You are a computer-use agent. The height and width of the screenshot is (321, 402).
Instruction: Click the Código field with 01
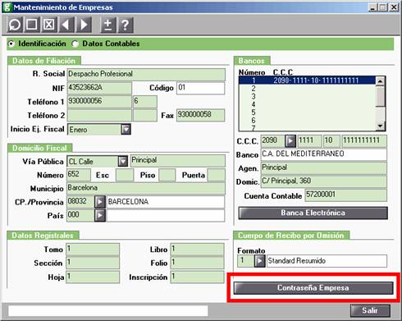[x=201, y=88]
